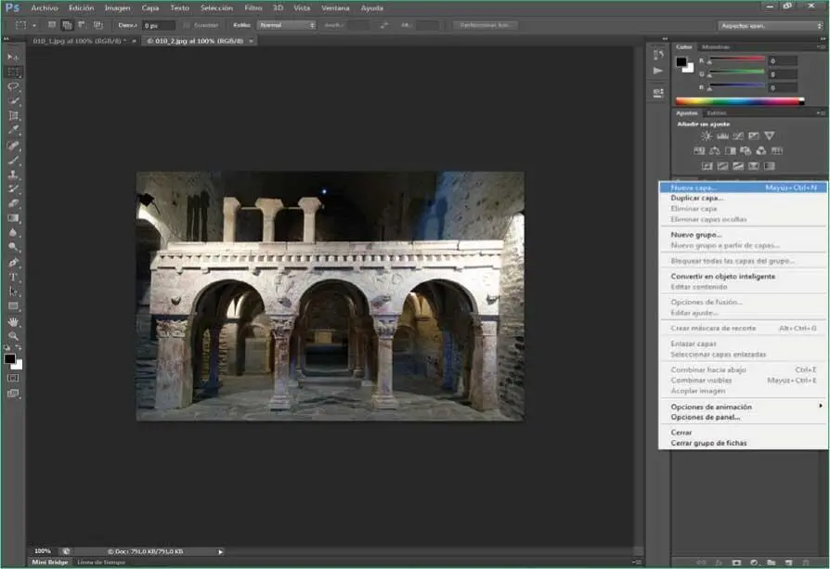This screenshot has height=569, width=830.
Task: Choose 'Add to selection' mode button
Action: point(66,25)
